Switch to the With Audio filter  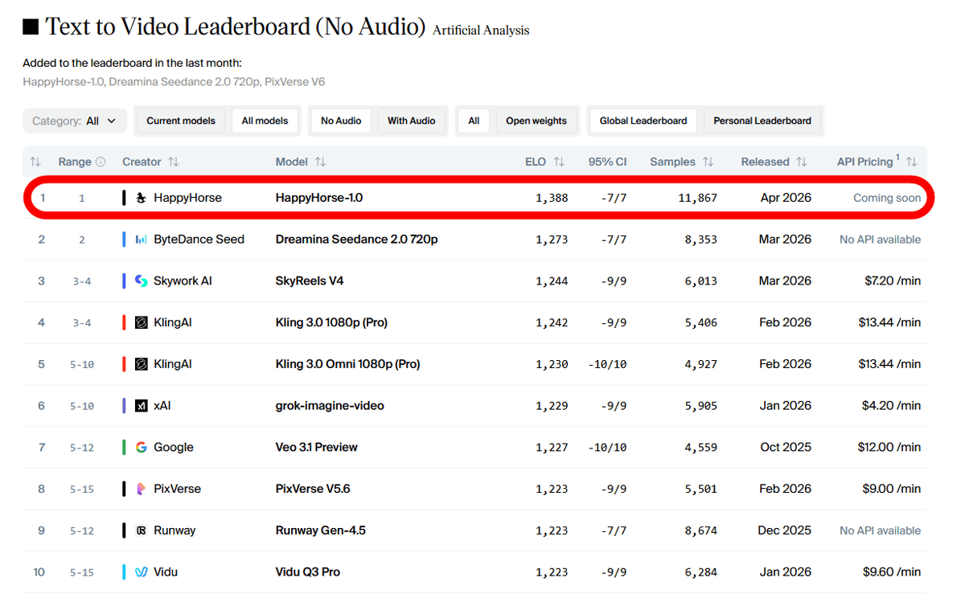tap(411, 121)
